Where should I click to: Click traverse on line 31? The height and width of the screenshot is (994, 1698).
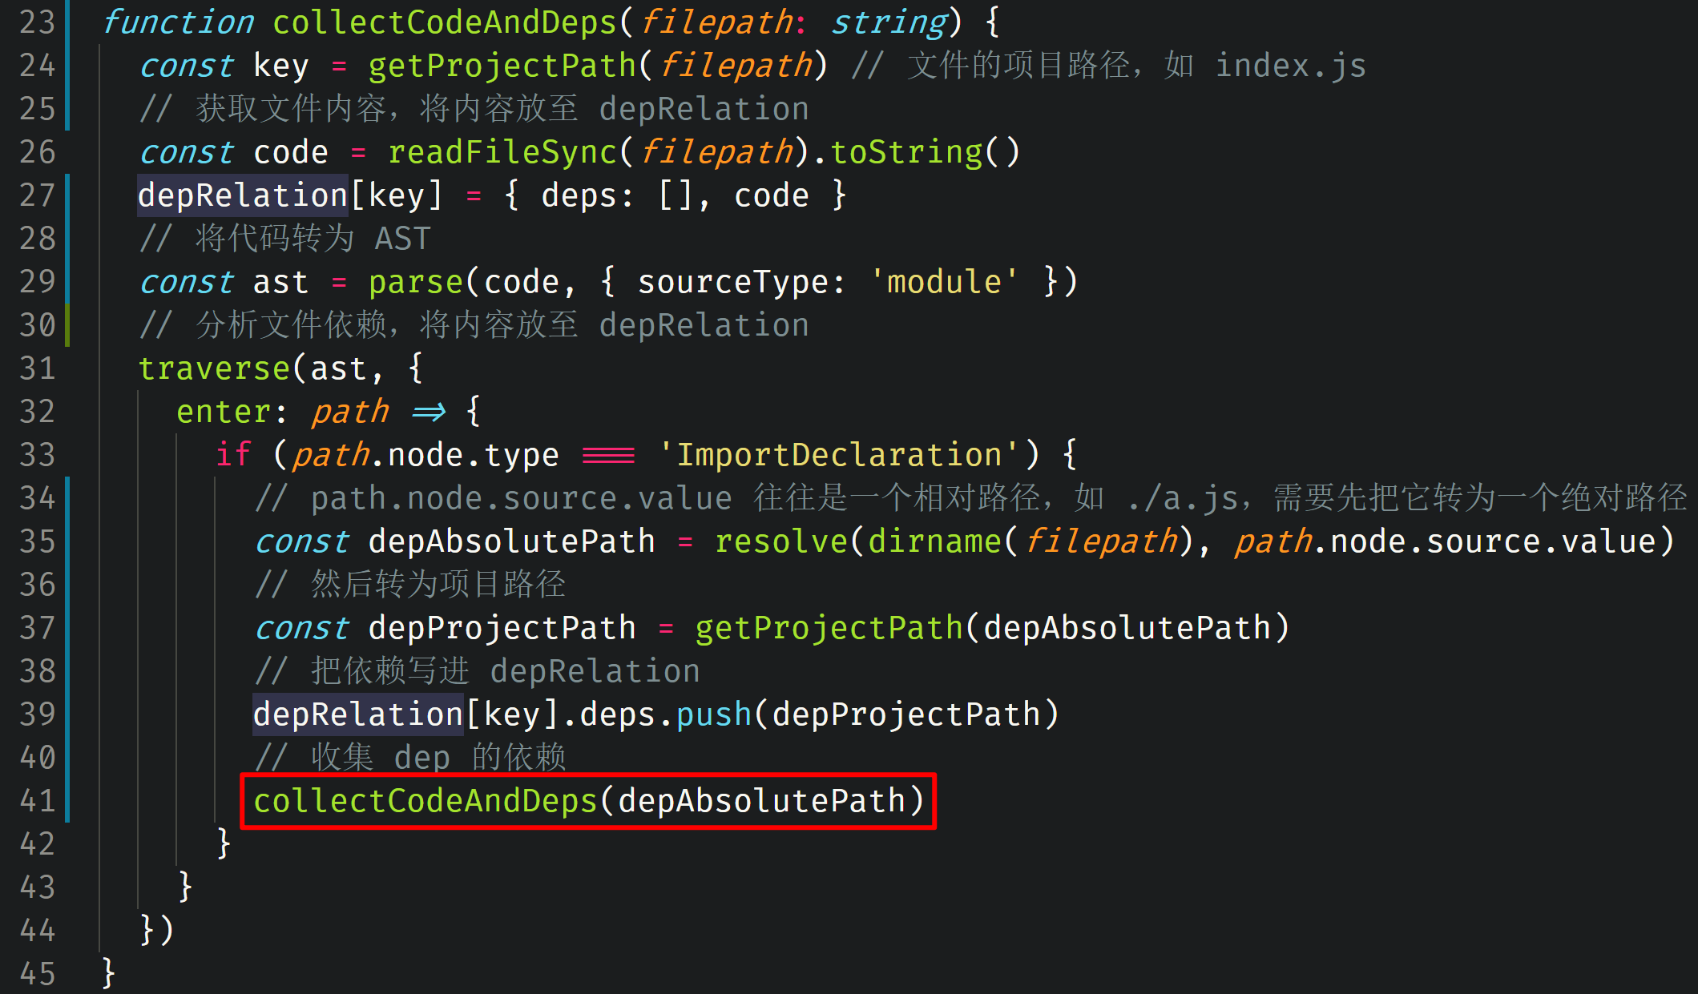(x=213, y=368)
